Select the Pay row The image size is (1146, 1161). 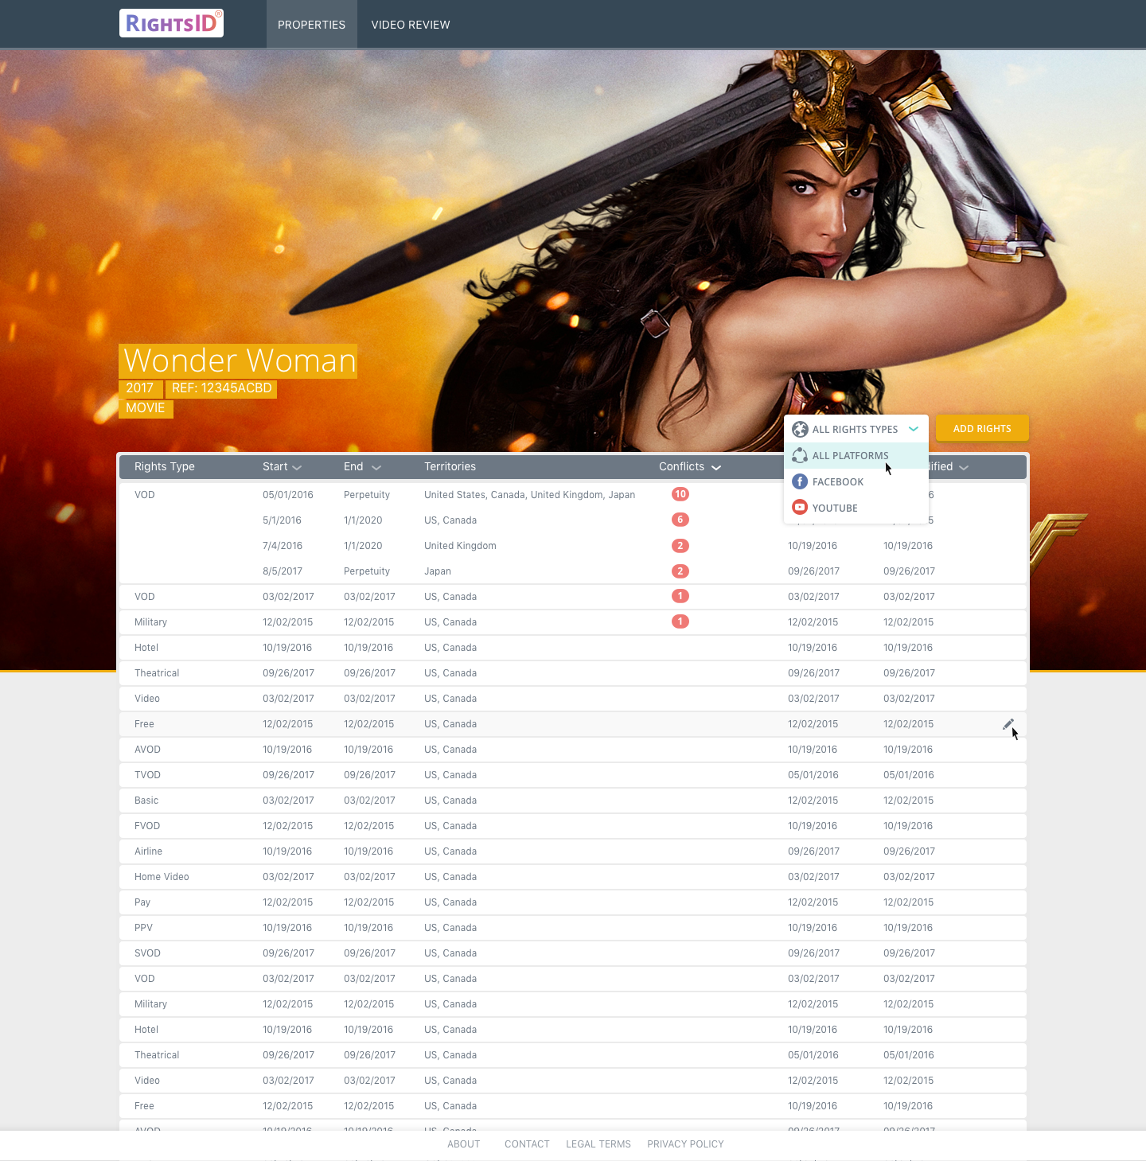[573, 902]
